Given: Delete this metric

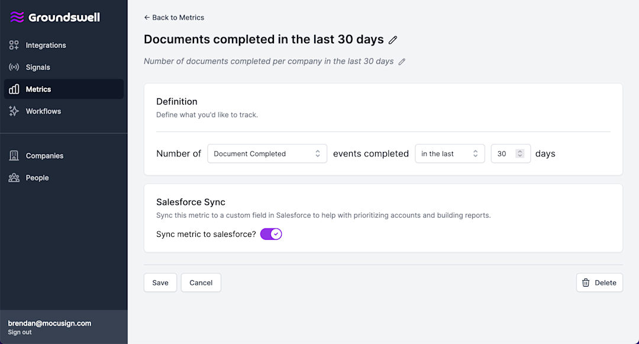Looking at the screenshot, I should [x=599, y=282].
